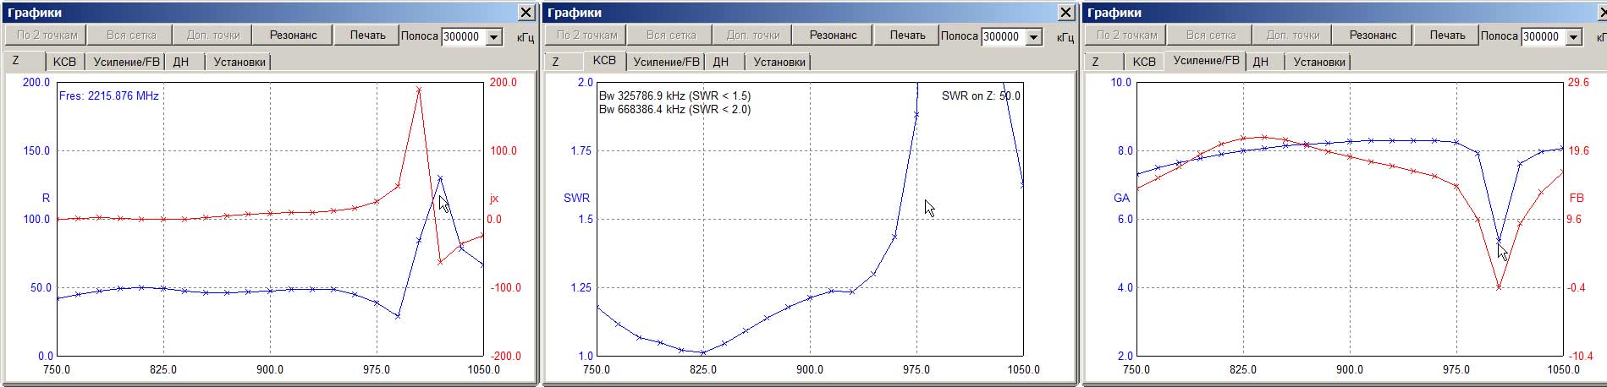Click Резонанс in the SWR graph window
The width and height of the screenshot is (1607, 387).
[x=833, y=35]
